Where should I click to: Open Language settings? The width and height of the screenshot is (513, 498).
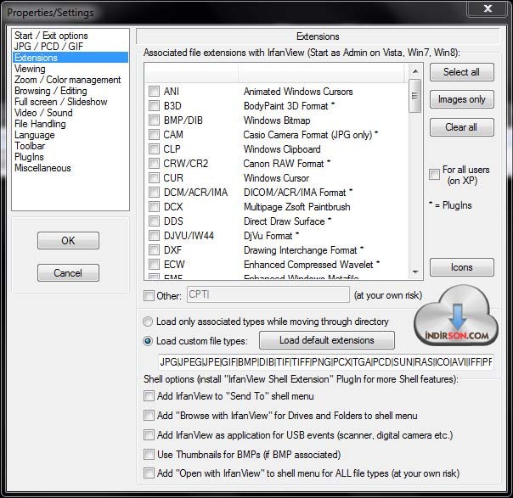[x=34, y=135]
